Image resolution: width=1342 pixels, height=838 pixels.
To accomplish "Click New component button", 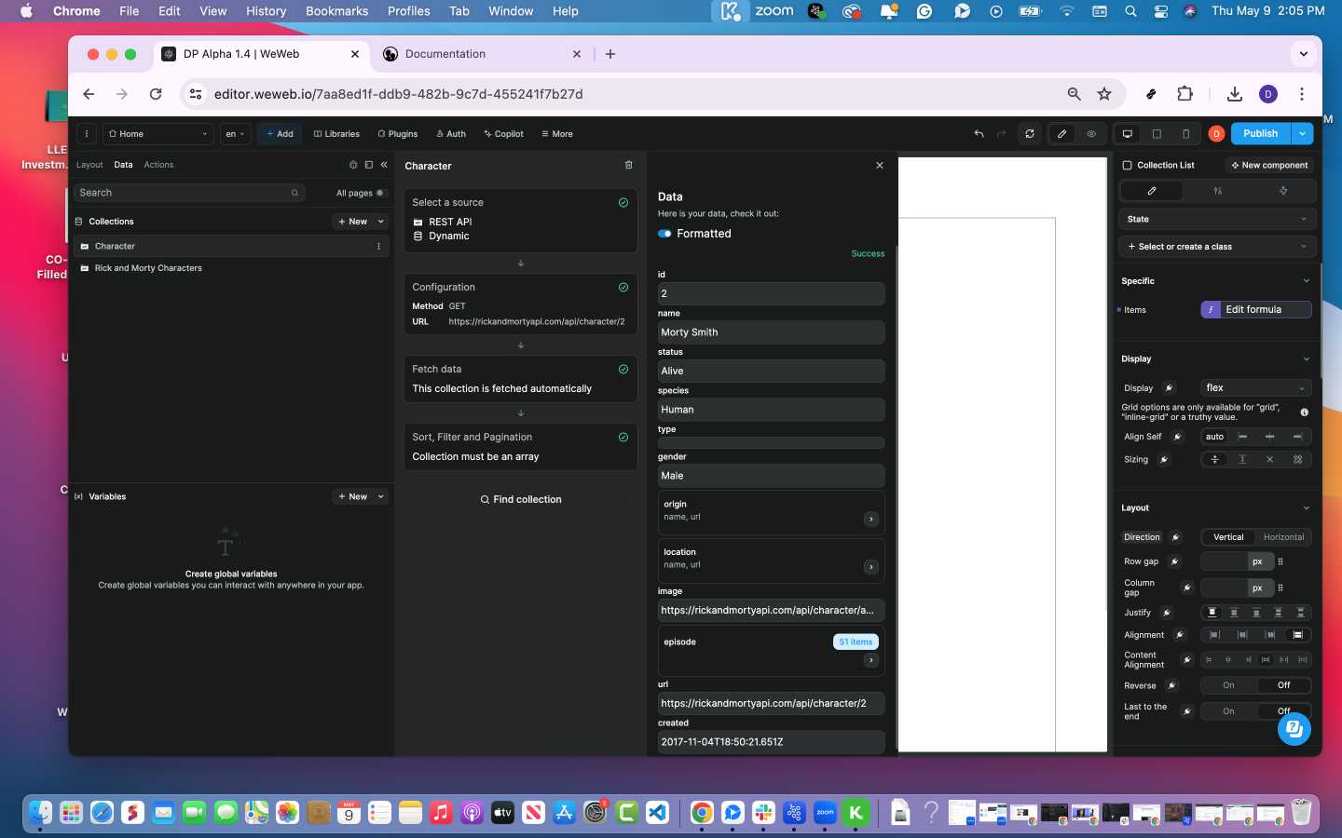I will (x=1269, y=166).
